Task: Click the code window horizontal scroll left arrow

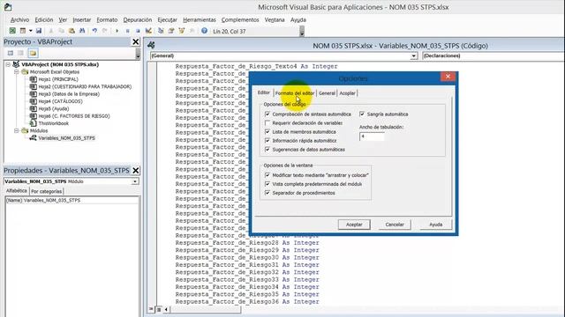Action: 166,309
